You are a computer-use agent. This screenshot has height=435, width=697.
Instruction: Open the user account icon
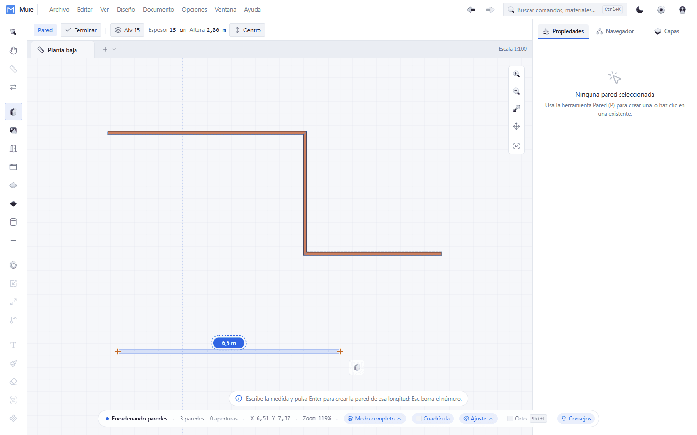tap(682, 10)
